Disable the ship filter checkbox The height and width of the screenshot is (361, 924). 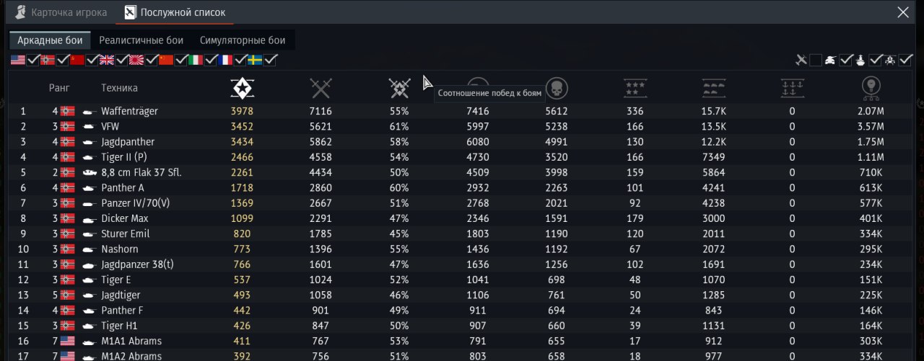click(876, 60)
